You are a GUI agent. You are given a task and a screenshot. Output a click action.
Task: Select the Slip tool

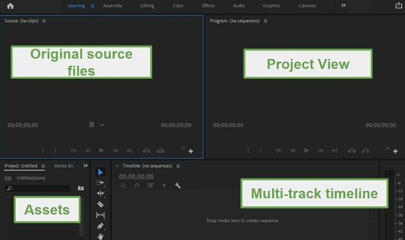(100, 215)
